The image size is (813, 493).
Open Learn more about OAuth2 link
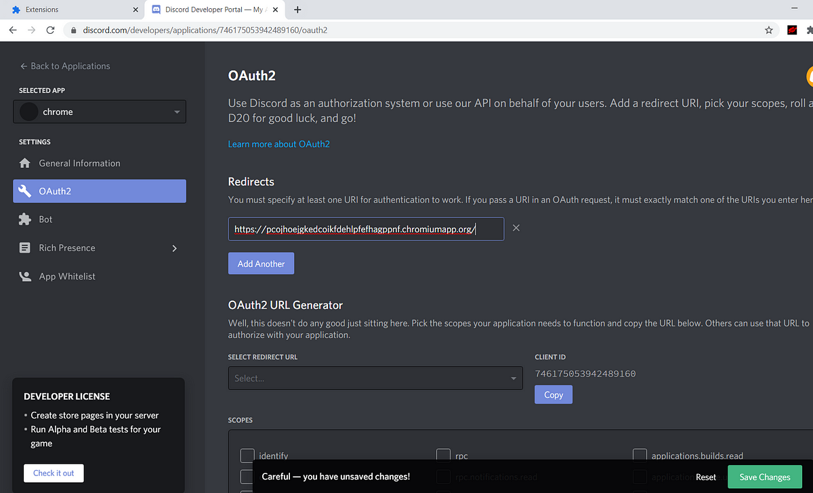point(279,144)
